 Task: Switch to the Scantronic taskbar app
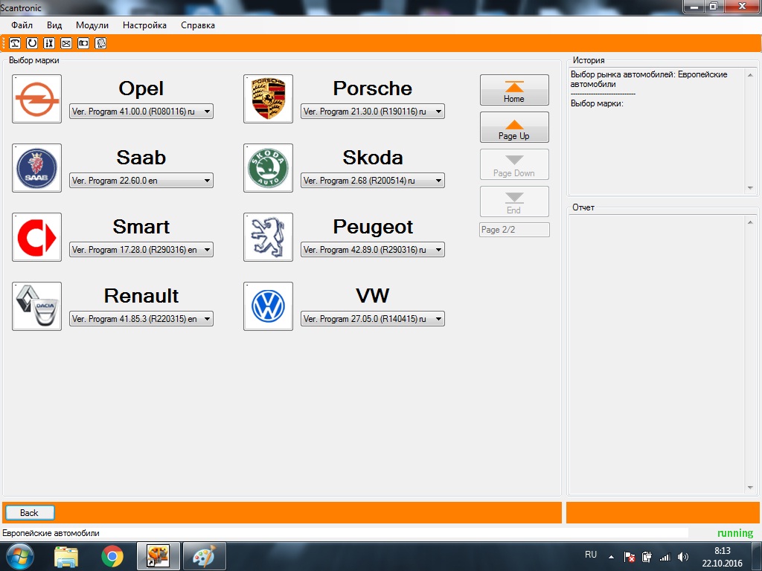click(x=159, y=556)
